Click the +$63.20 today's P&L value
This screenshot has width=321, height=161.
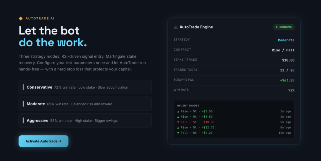pyautogui.click(x=287, y=80)
